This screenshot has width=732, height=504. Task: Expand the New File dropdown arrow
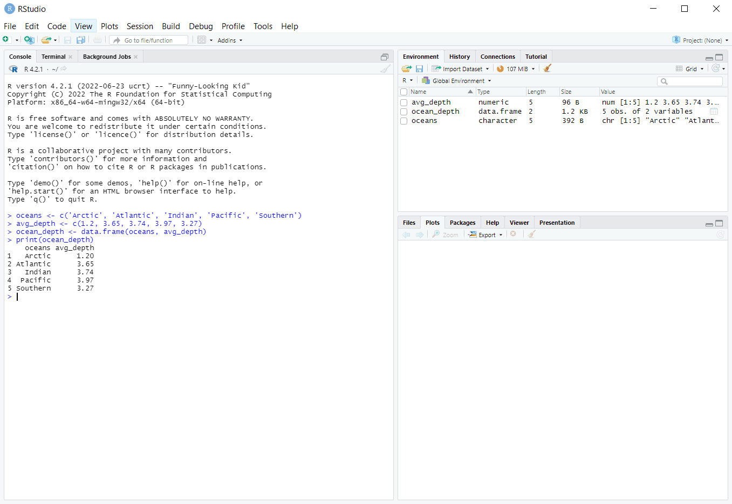click(x=17, y=40)
